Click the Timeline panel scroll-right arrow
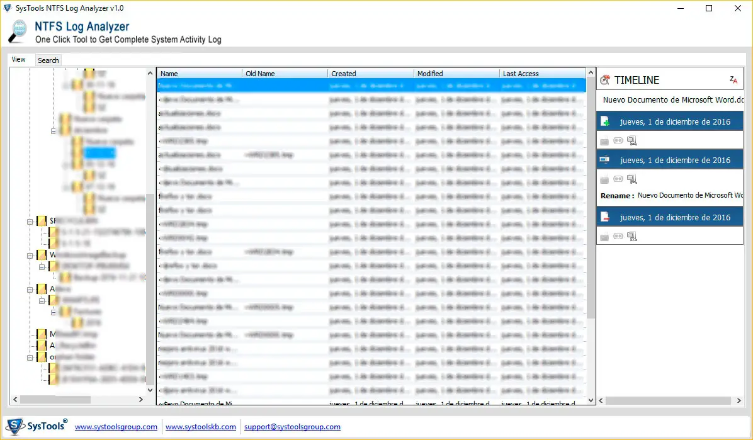The height and width of the screenshot is (440, 753). click(x=739, y=400)
